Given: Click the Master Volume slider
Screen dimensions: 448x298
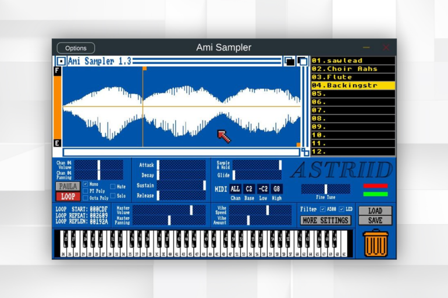Looking at the screenshot, I should (x=169, y=210).
